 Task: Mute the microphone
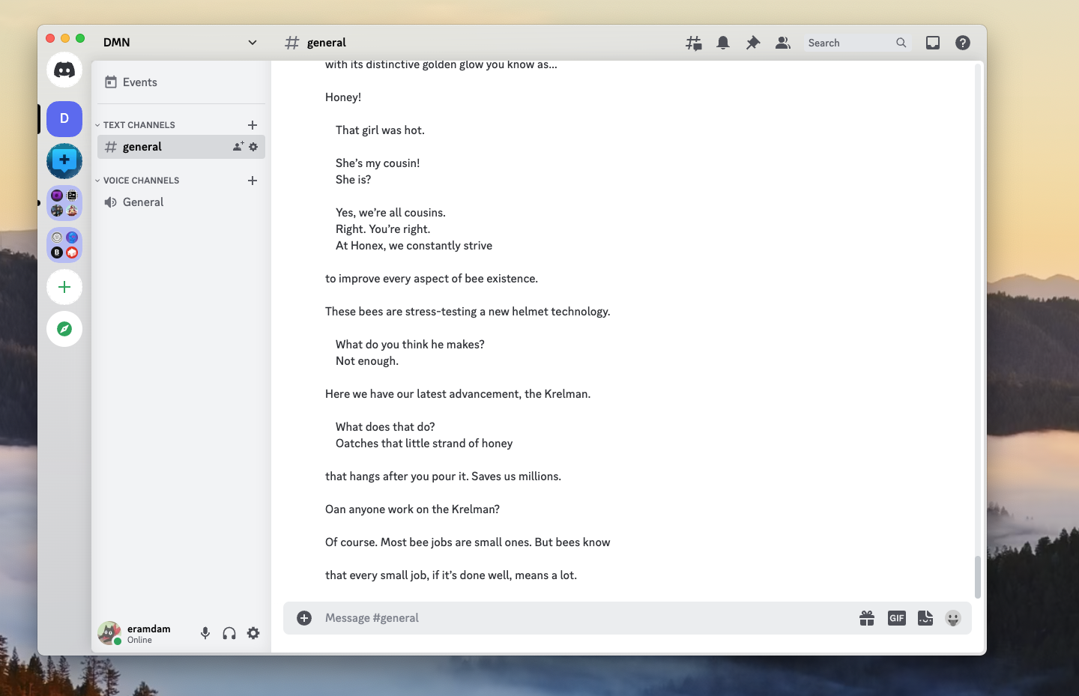tap(205, 634)
